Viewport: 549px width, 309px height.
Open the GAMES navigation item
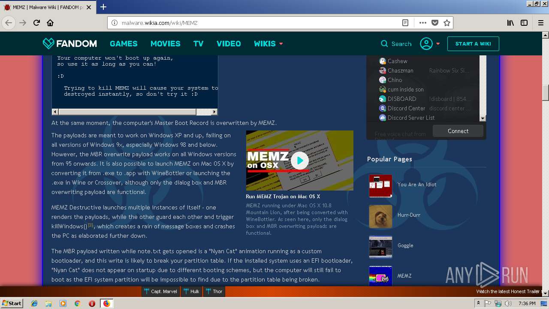(124, 43)
